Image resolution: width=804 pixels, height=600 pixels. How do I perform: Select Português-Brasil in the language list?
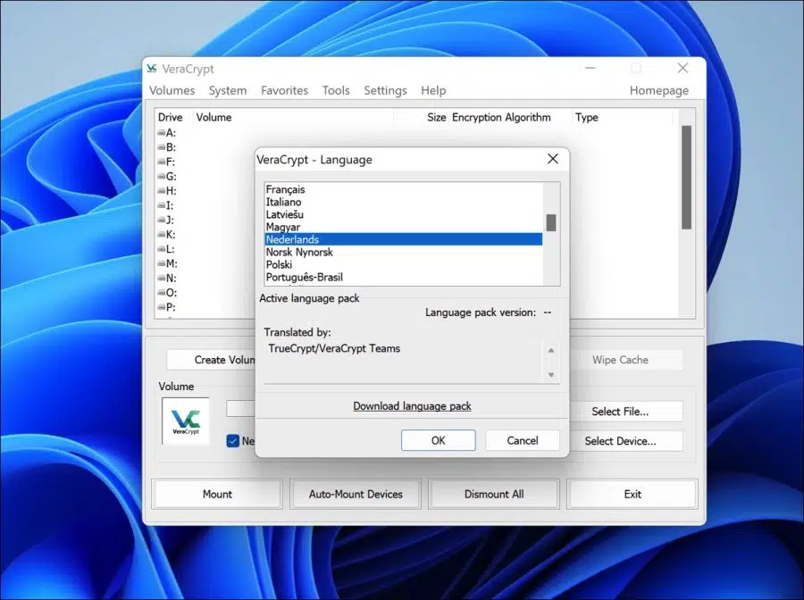[x=404, y=277]
